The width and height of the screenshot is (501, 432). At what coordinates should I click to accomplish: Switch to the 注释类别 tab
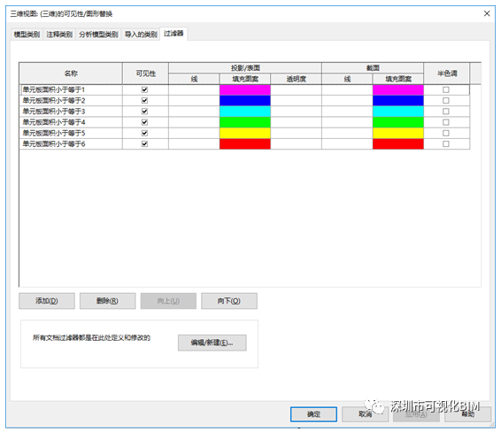click(59, 35)
